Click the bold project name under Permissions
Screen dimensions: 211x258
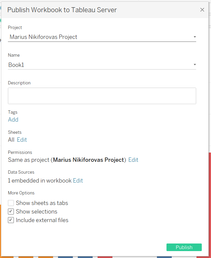coord(88,160)
